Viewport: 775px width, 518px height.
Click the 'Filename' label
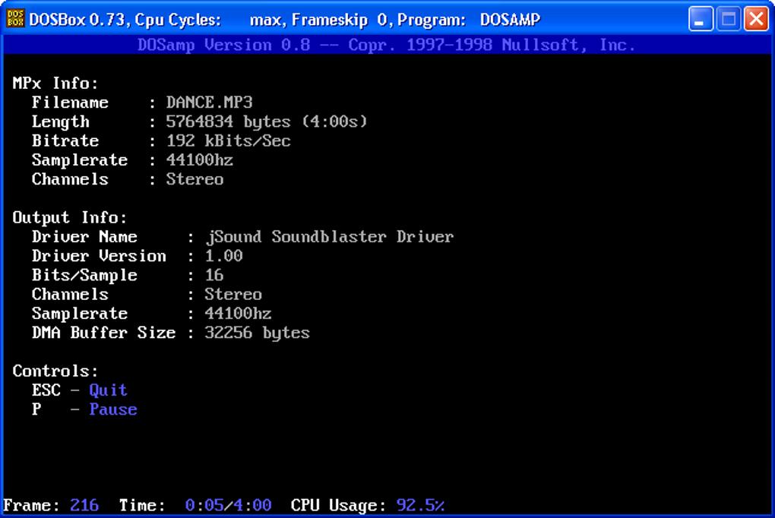(70, 103)
